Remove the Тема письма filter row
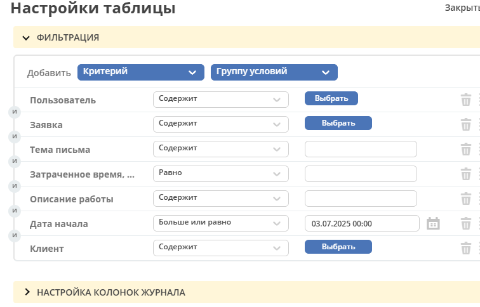Image resolution: width=480 pixels, height=307 pixels. point(465,150)
